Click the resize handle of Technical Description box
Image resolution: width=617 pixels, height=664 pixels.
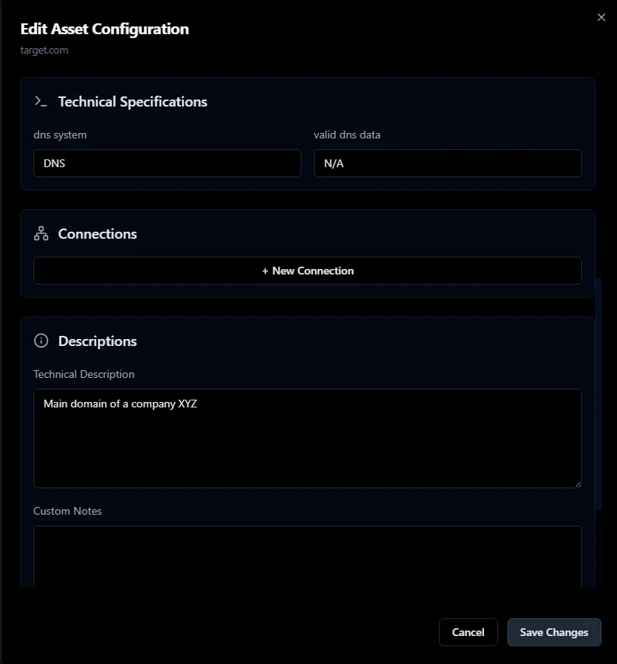point(578,484)
